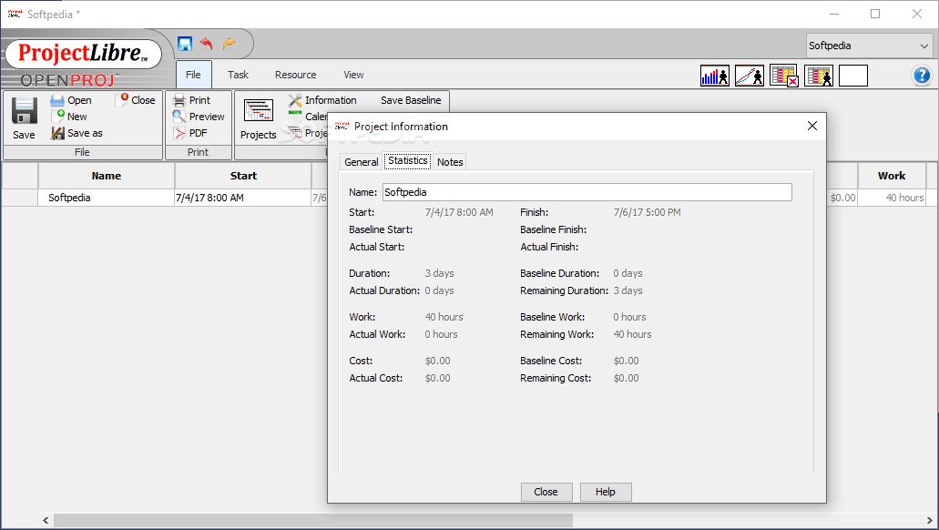
Task: Minimize the main application window
Action: pos(834,14)
